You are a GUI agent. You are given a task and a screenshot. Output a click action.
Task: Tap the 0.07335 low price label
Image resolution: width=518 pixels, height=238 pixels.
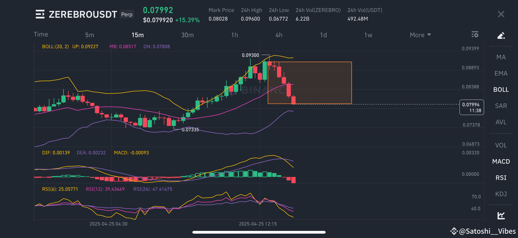coord(190,130)
